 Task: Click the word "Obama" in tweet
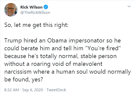57,40
